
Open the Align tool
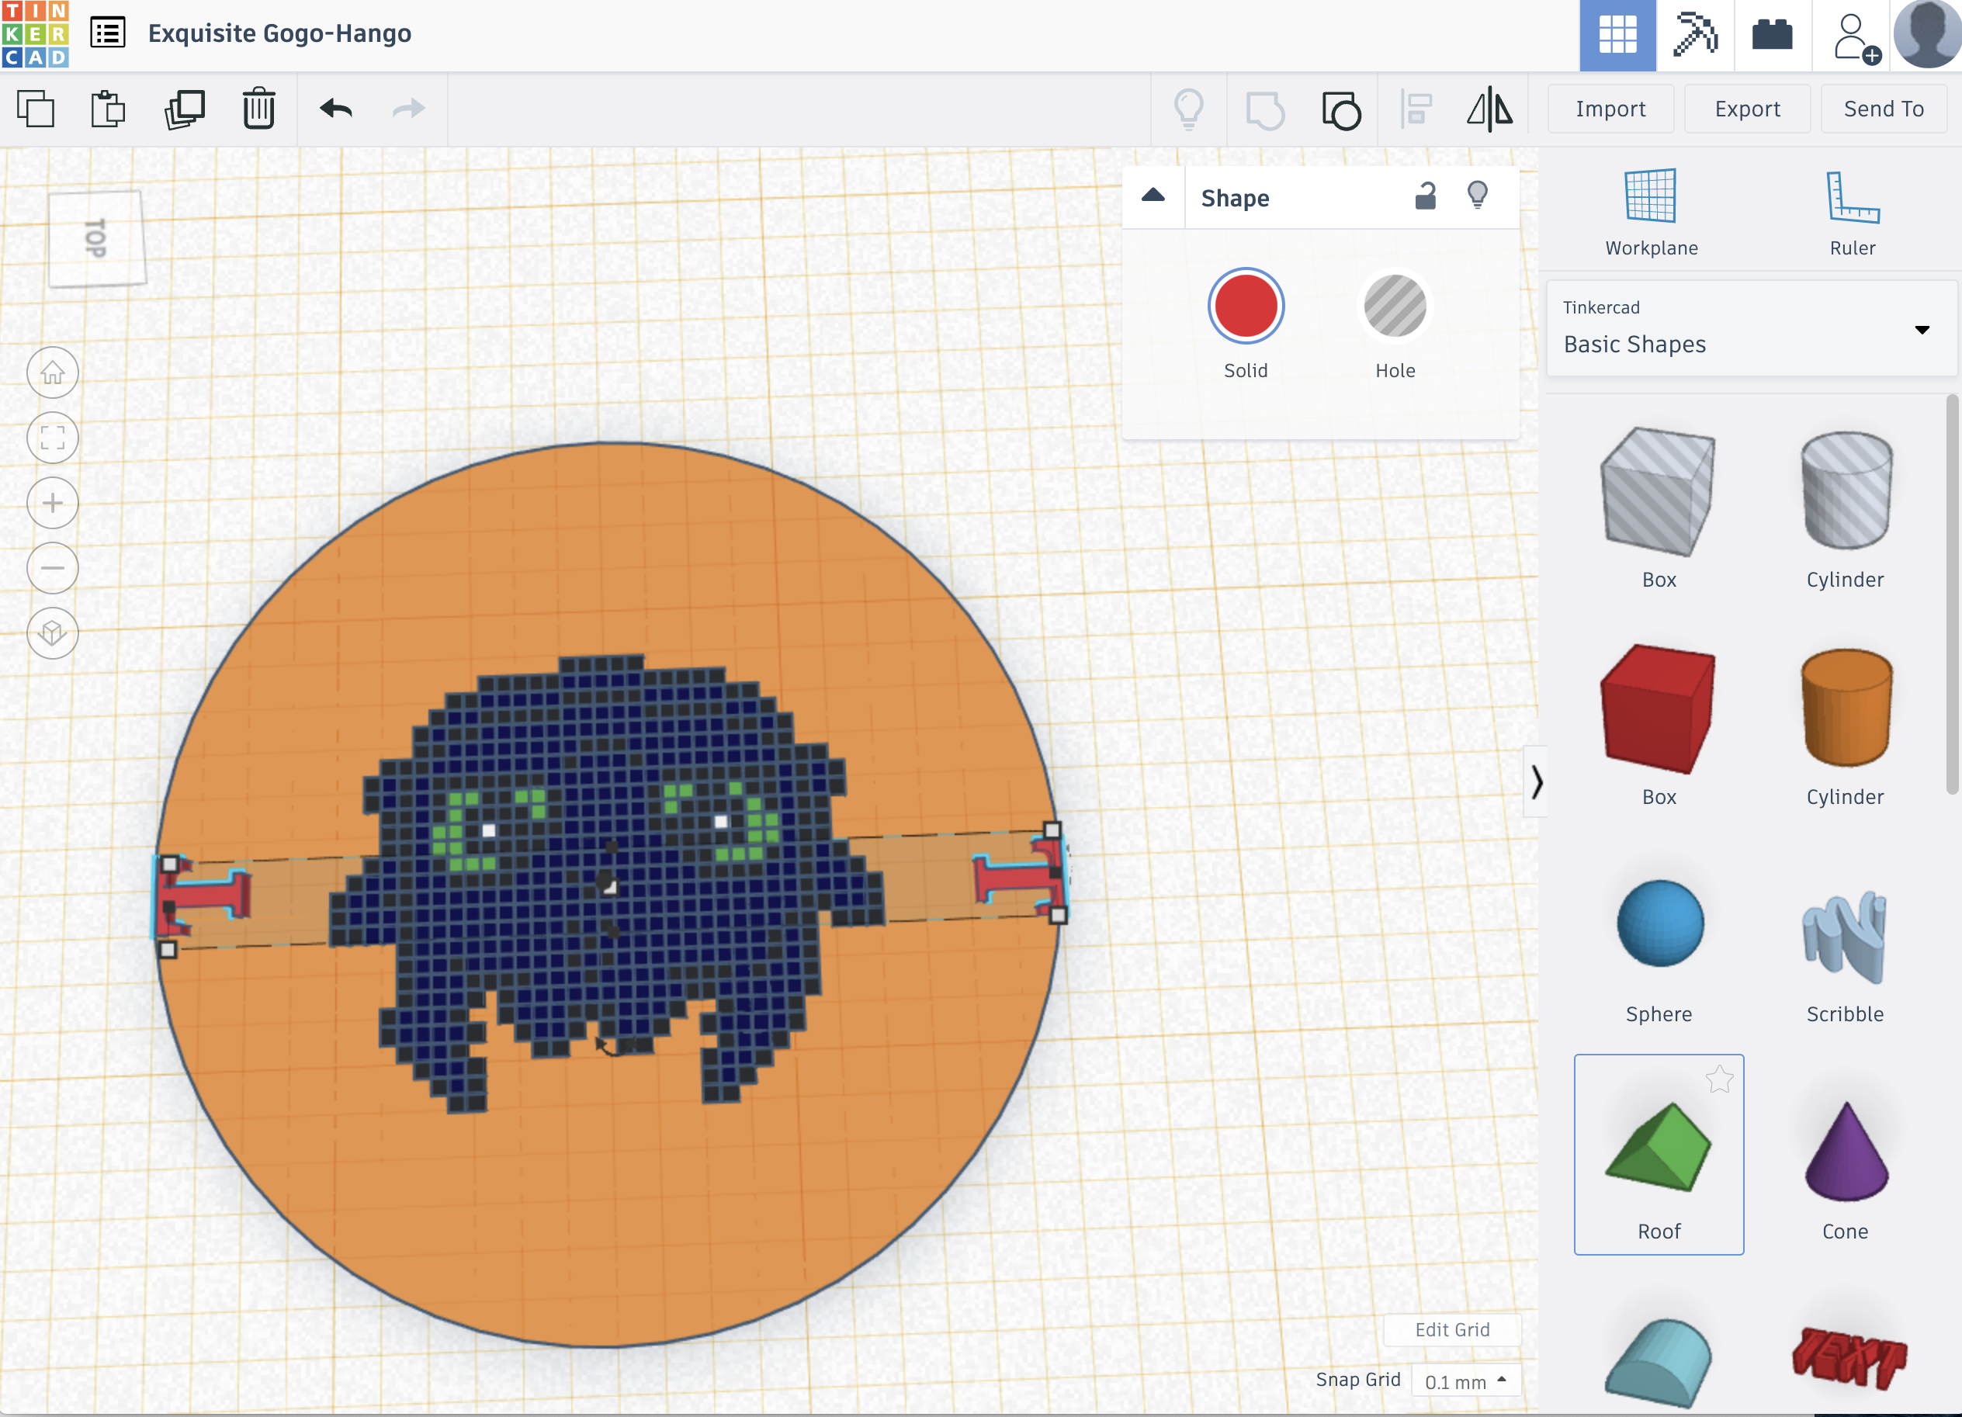coord(1416,110)
